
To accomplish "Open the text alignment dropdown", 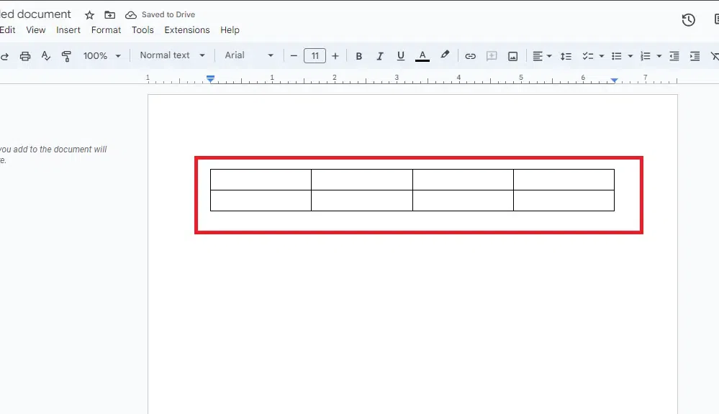I will click(x=541, y=56).
